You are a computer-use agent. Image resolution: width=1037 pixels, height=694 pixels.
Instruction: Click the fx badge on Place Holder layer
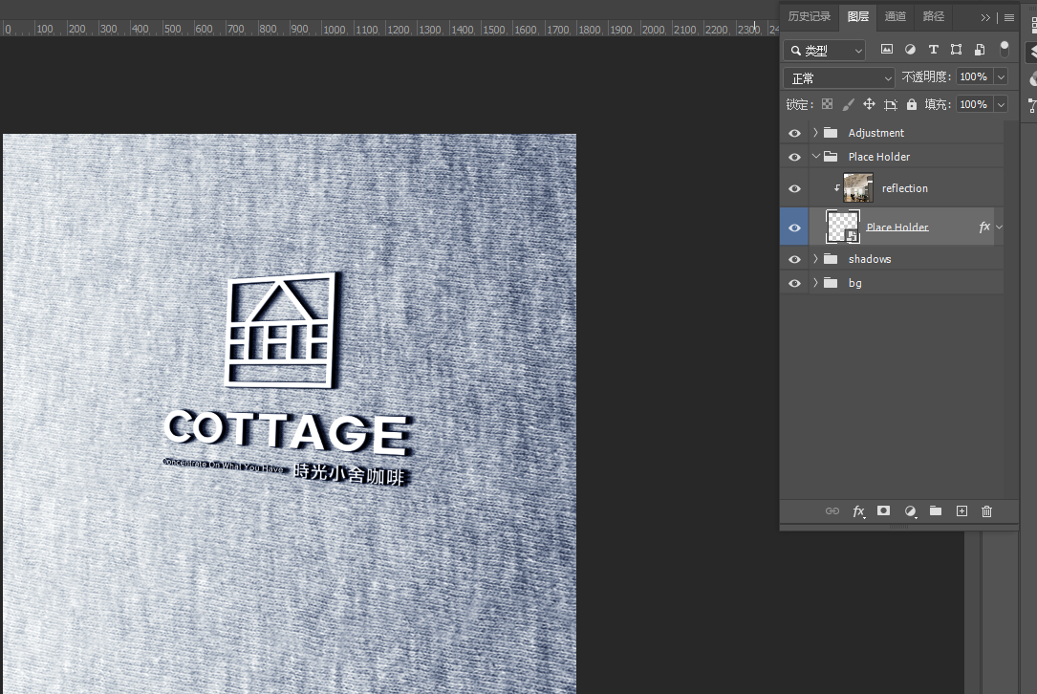point(984,227)
